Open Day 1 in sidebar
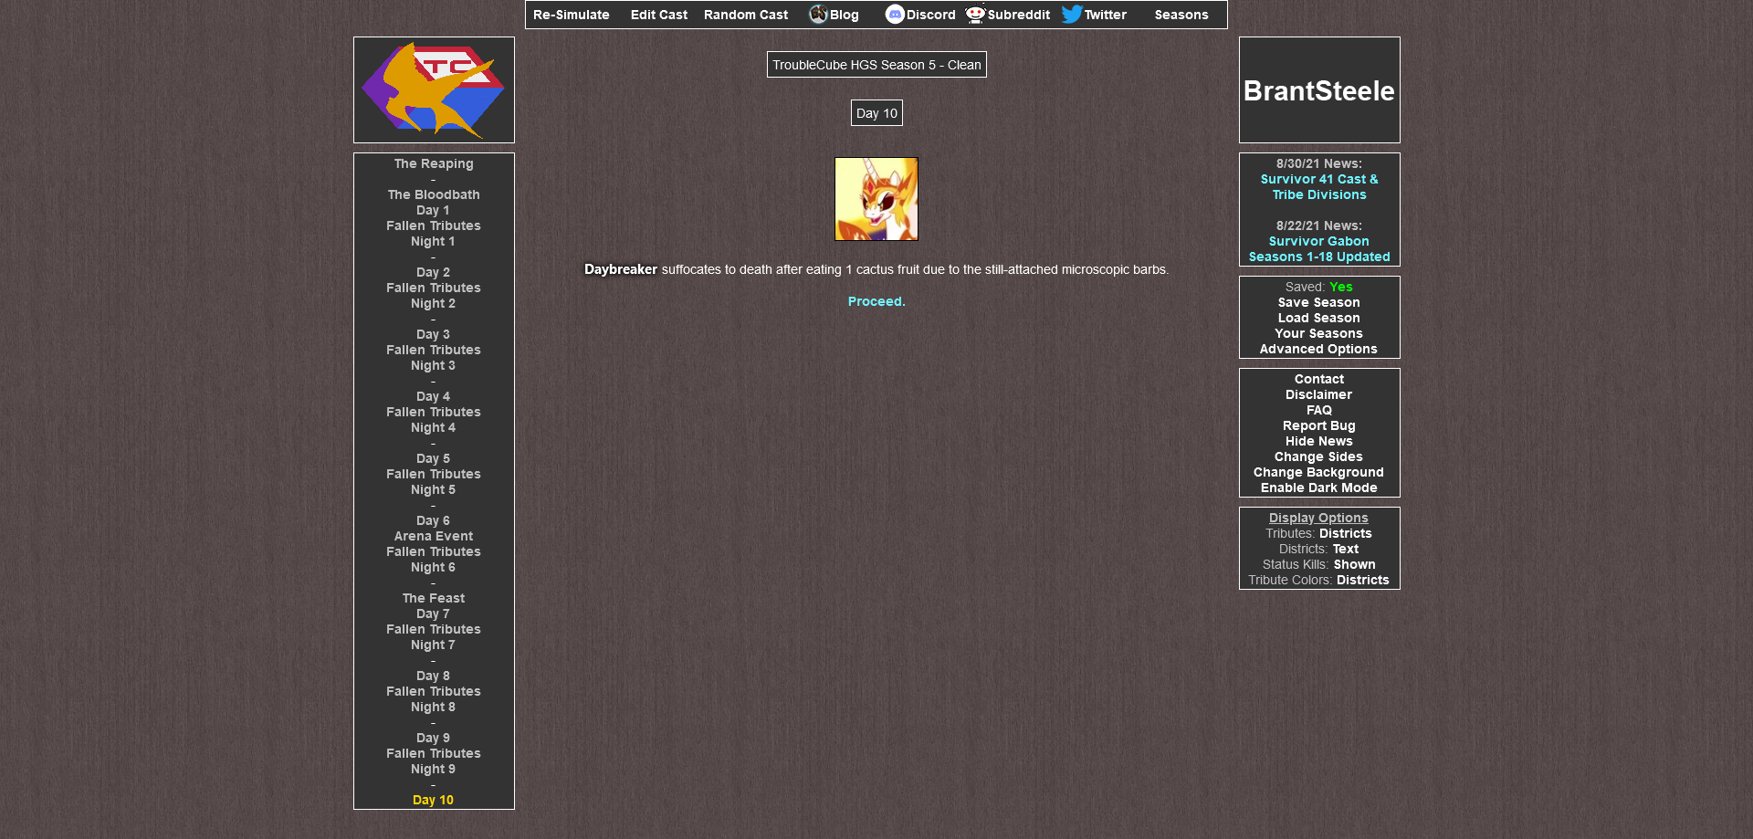The height and width of the screenshot is (839, 1753). (x=434, y=210)
